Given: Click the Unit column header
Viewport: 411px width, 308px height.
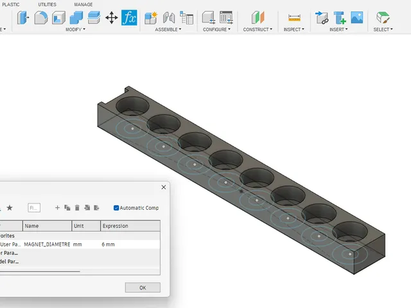Looking at the screenshot, I should (86, 226).
